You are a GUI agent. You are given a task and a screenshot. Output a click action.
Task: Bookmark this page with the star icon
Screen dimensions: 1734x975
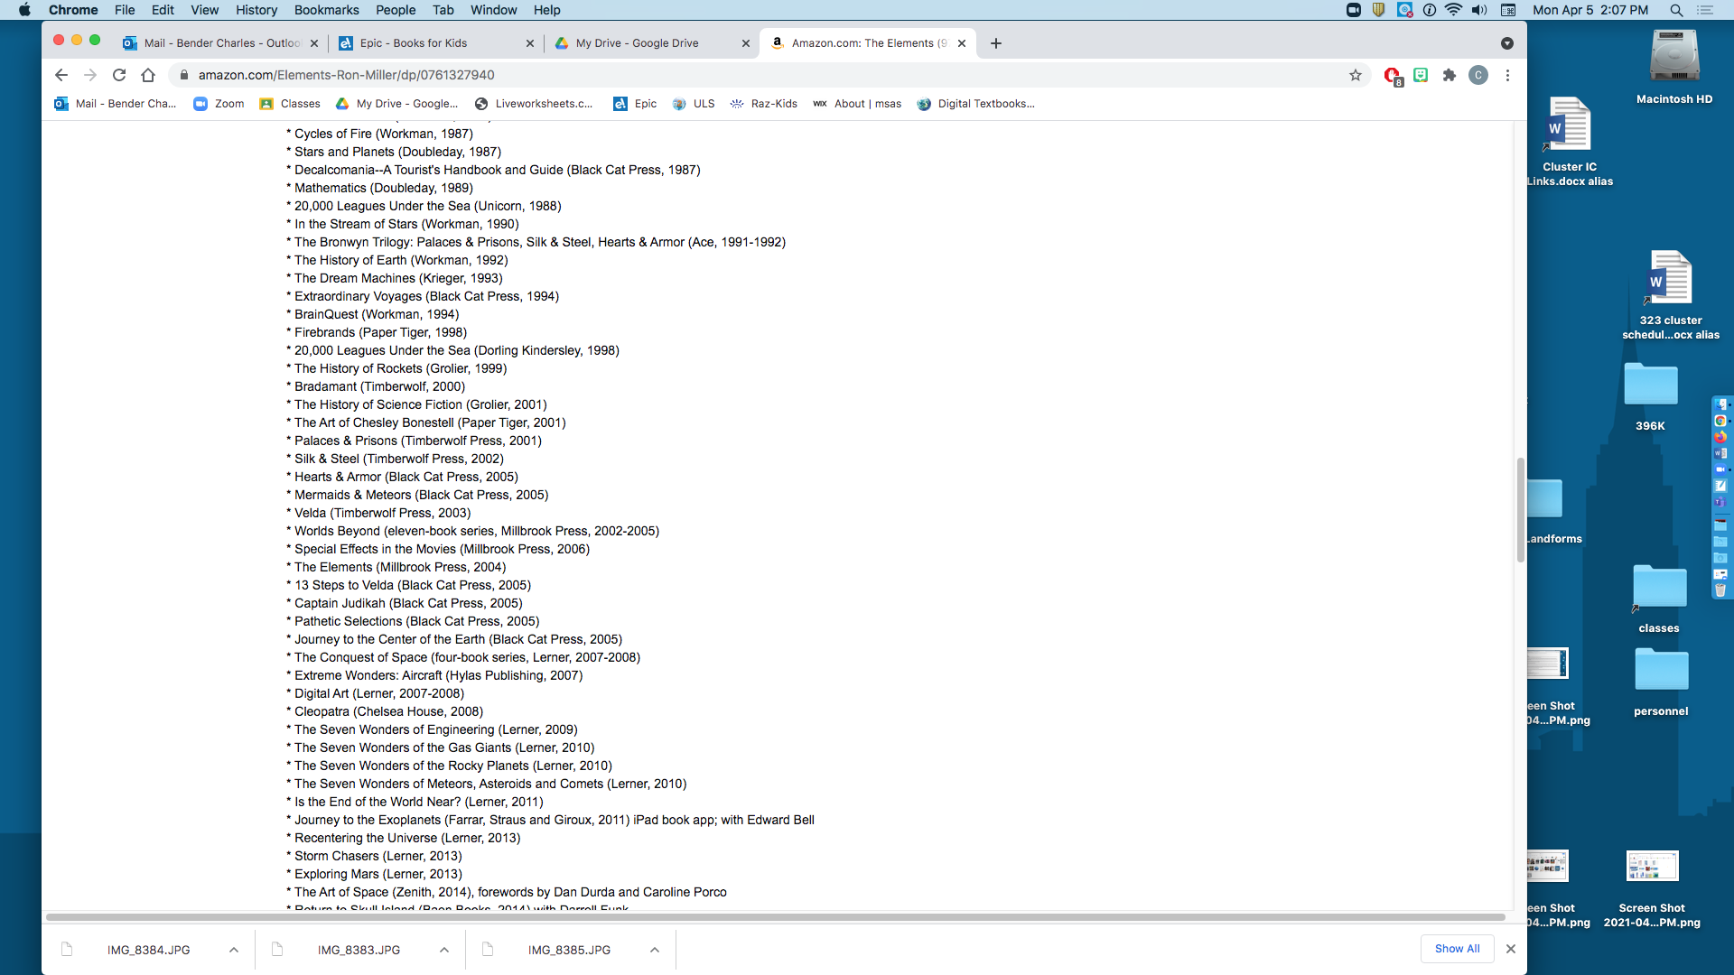pos(1355,75)
